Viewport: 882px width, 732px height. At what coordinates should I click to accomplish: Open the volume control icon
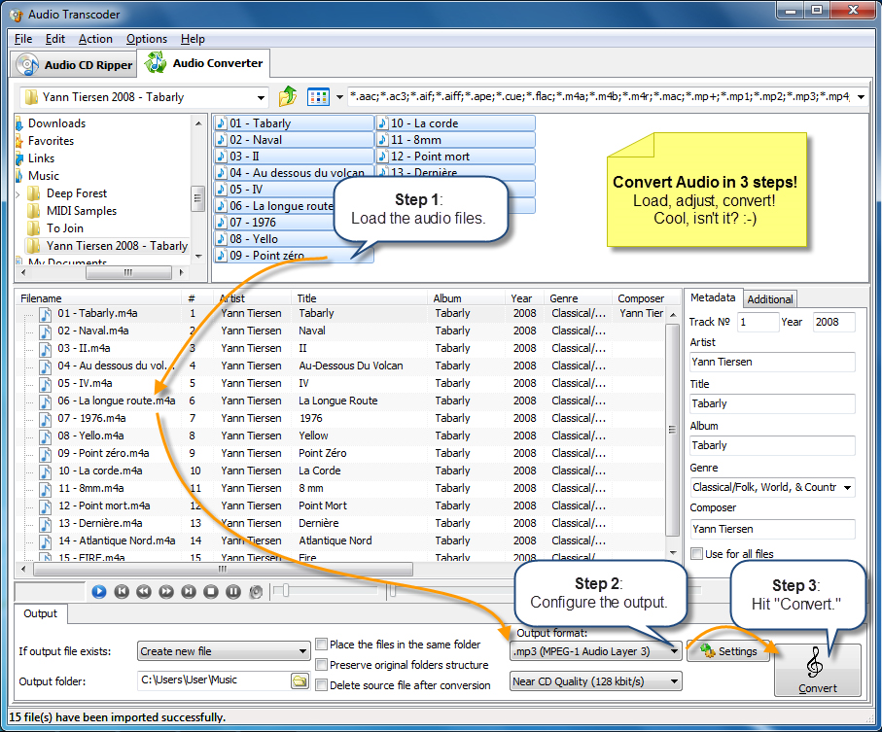click(256, 591)
